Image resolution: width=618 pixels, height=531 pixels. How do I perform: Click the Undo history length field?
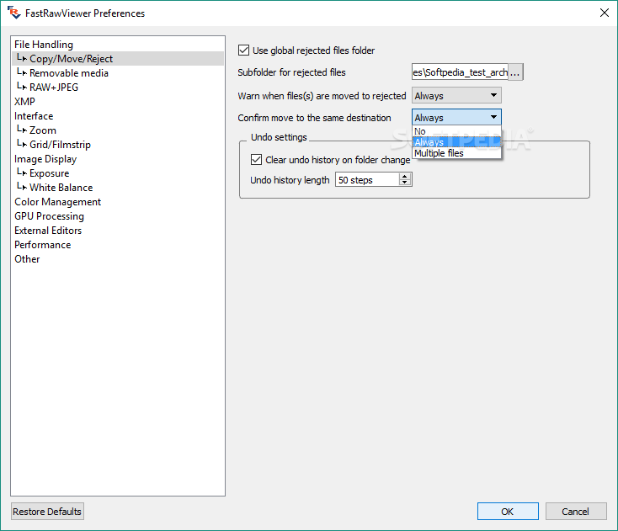tap(367, 179)
